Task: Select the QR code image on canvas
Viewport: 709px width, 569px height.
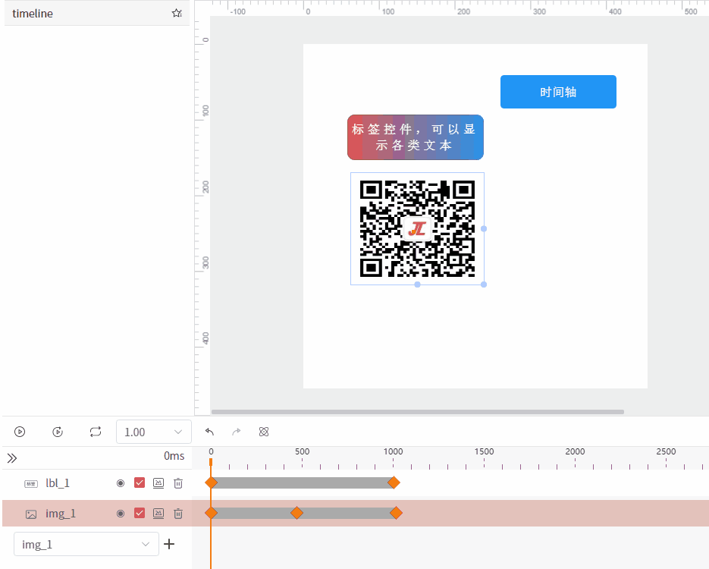Action: pos(417,228)
